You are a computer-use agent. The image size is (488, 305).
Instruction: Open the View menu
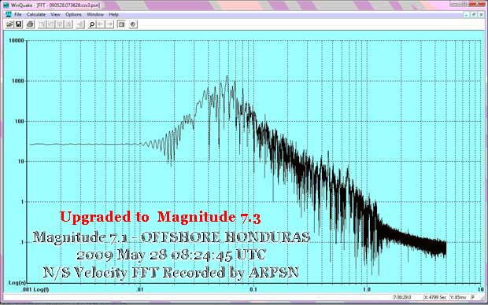[55, 15]
